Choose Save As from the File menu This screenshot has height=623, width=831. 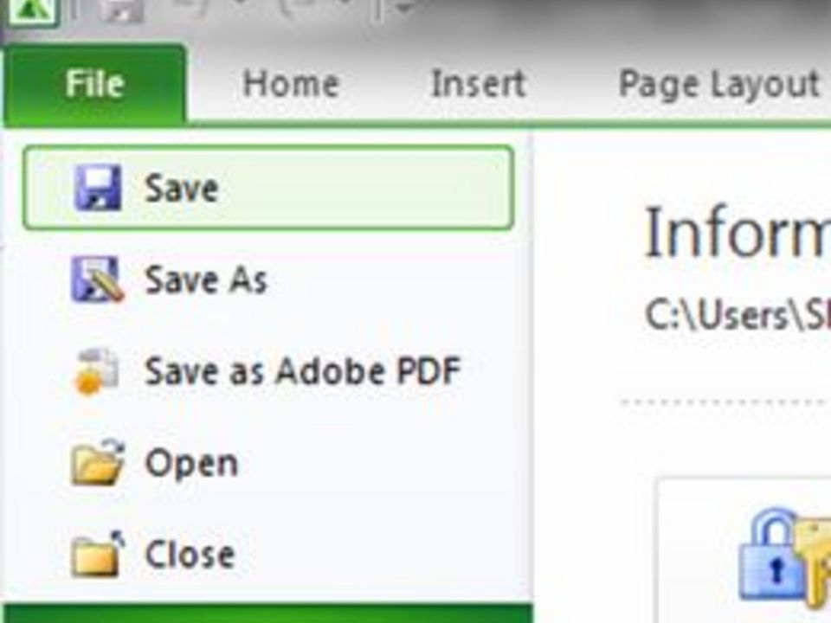(x=208, y=277)
